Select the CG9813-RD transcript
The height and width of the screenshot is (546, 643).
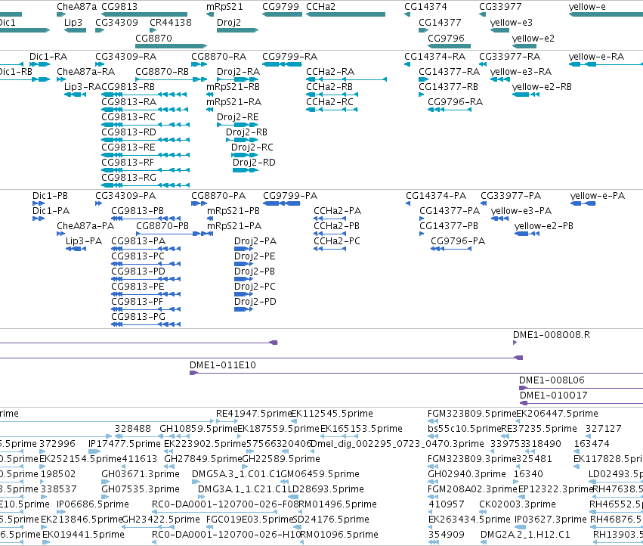tap(145, 140)
